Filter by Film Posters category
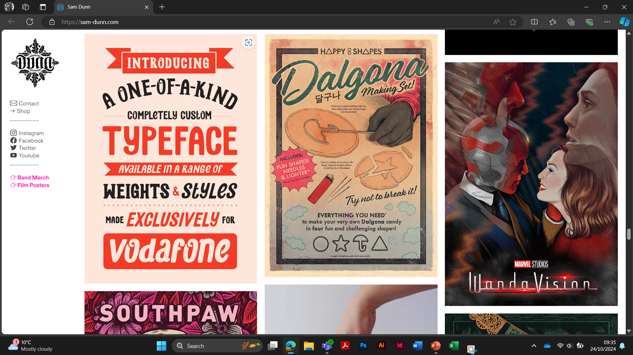This screenshot has width=633, height=355. pyautogui.click(x=30, y=185)
